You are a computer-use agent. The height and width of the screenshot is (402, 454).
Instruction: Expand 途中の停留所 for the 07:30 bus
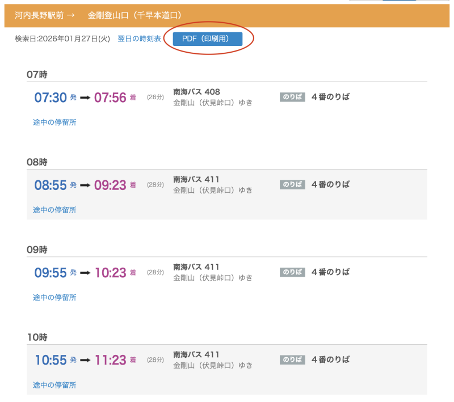click(54, 122)
